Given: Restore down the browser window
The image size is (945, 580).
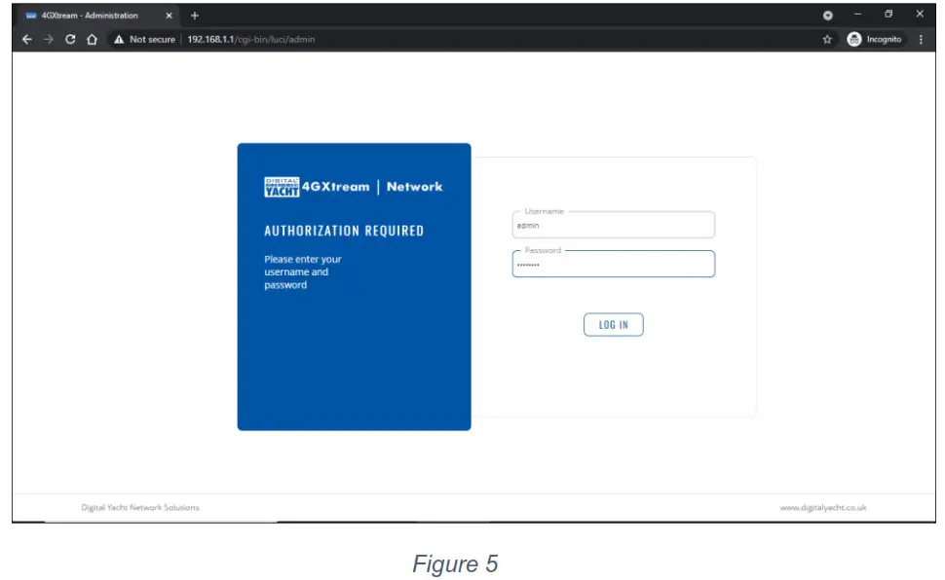Looking at the screenshot, I should click(888, 14).
